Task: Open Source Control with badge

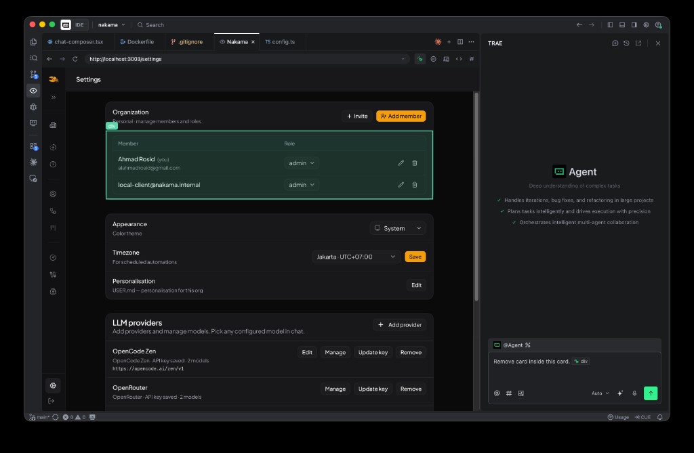Action: coord(33,74)
